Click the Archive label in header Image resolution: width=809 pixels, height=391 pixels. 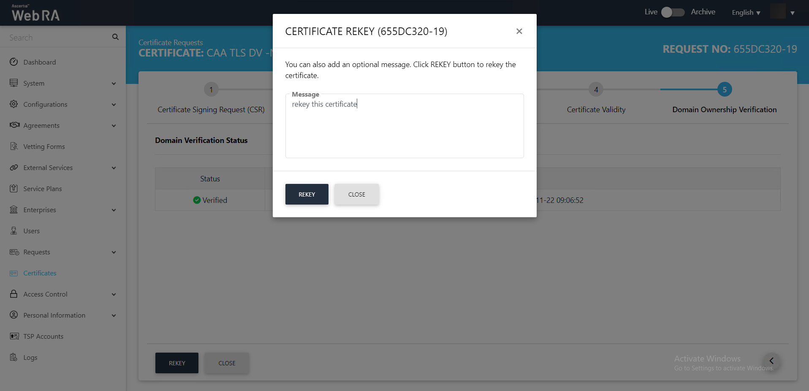click(x=703, y=12)
